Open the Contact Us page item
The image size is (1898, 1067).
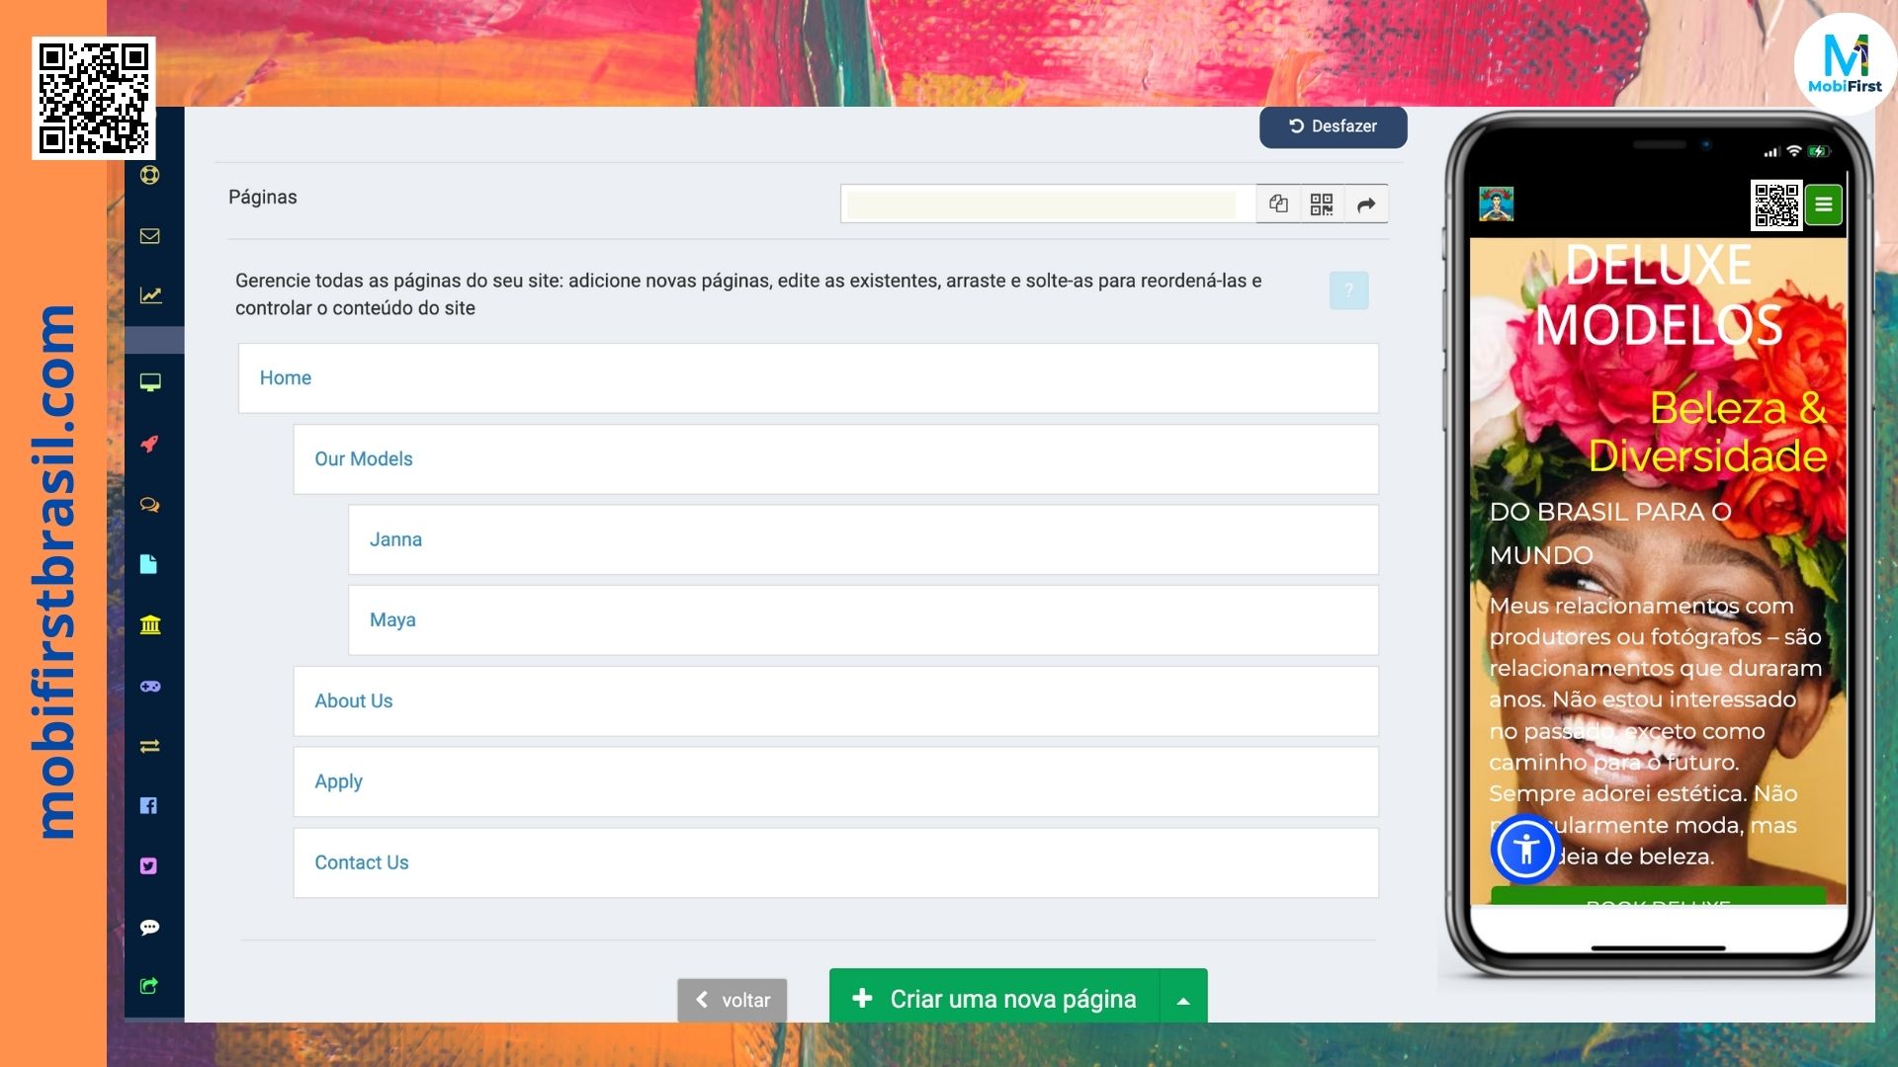362,863
